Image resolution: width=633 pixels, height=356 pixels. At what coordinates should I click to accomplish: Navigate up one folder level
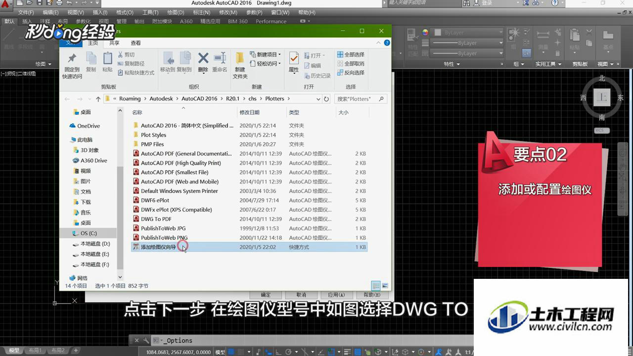[98, 99]
